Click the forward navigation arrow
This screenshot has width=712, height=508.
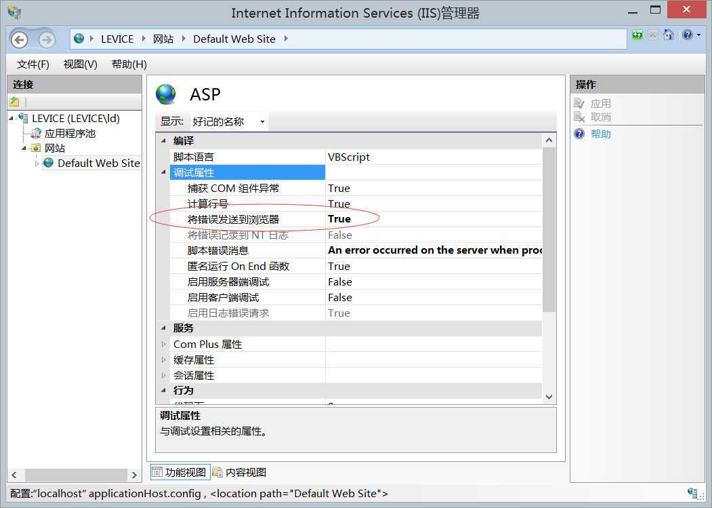46,40
